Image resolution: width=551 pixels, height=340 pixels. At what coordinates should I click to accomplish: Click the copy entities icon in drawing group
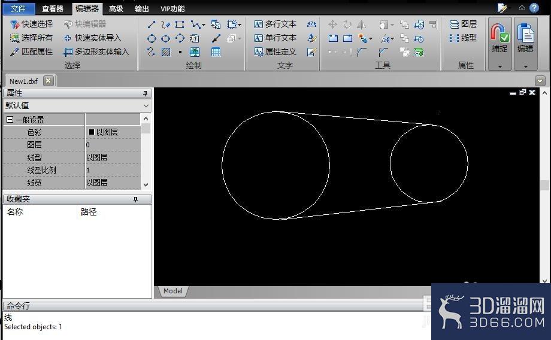tap(194, 38)
